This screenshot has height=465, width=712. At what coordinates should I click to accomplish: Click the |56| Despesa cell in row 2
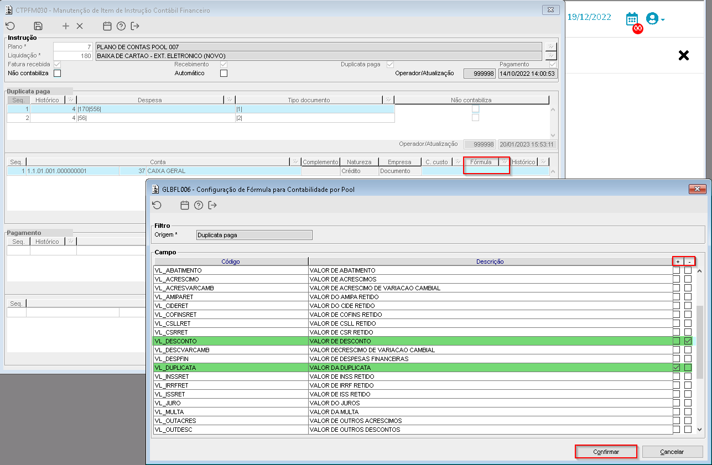(156, 118)
